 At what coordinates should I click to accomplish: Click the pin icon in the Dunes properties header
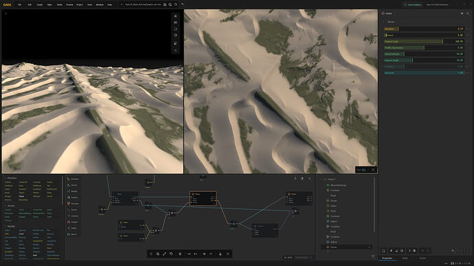tap(462, 14)
